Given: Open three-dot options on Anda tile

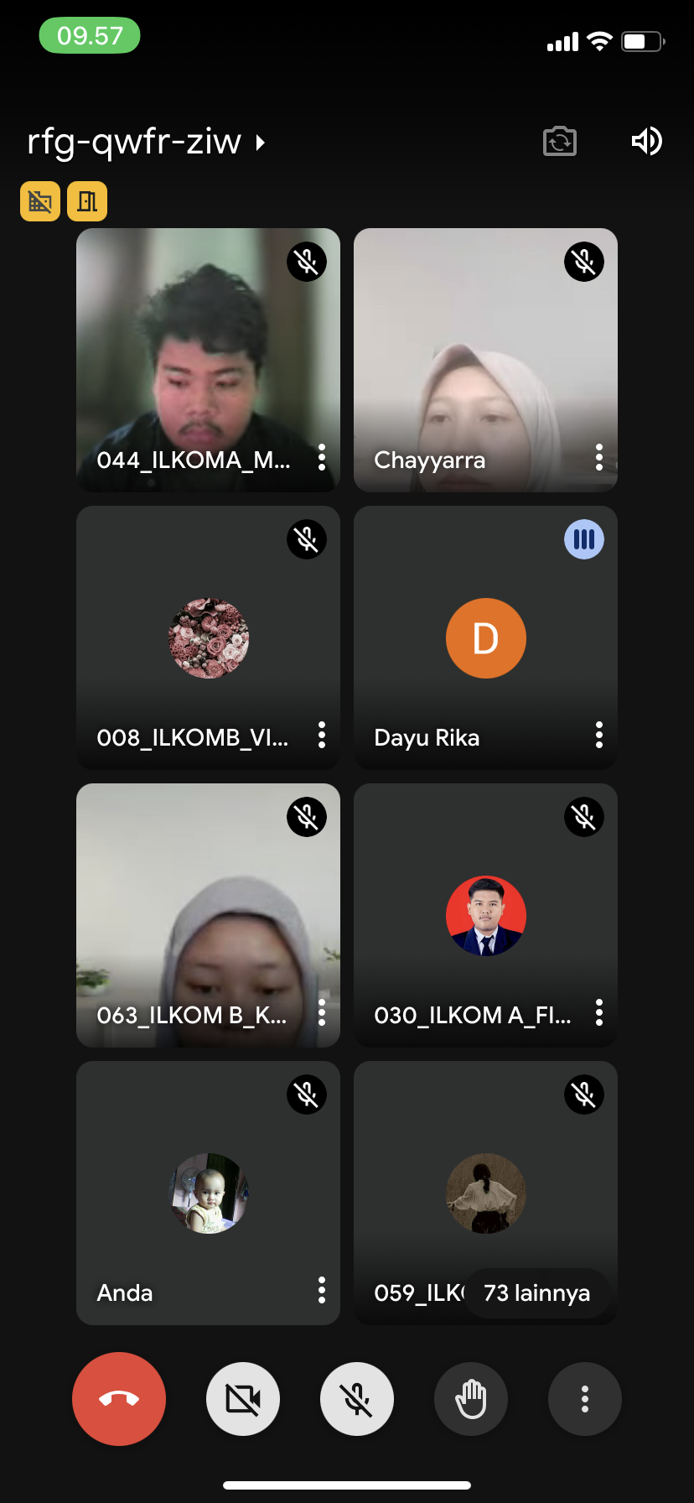Looking at the screenshot, I should [x=321, y=1290].
